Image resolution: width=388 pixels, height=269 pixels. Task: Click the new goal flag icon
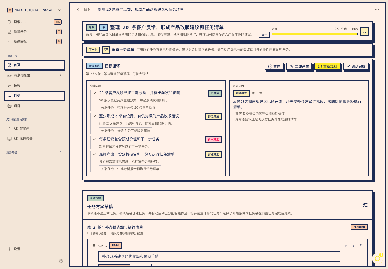coord(9,41)
